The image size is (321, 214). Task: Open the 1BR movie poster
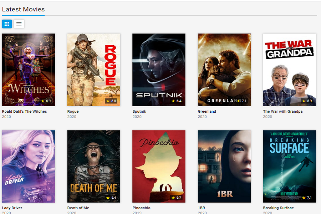[x=224, y=166]
